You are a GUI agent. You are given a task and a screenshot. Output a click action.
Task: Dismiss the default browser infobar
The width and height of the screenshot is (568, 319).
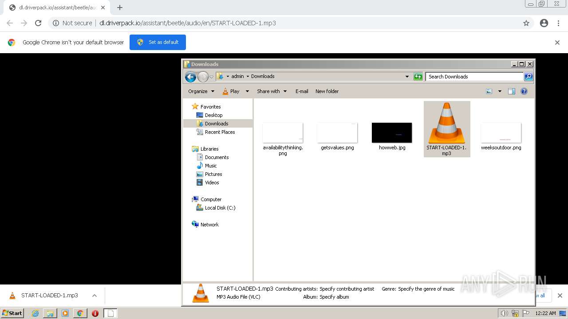(557, 43)
